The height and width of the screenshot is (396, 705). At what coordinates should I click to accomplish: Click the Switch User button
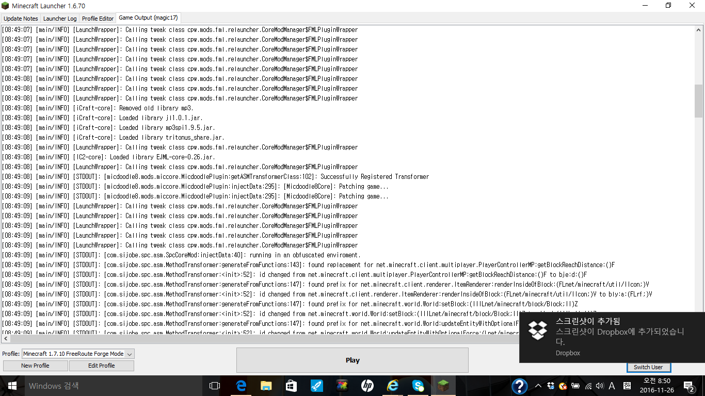point(648,367)
